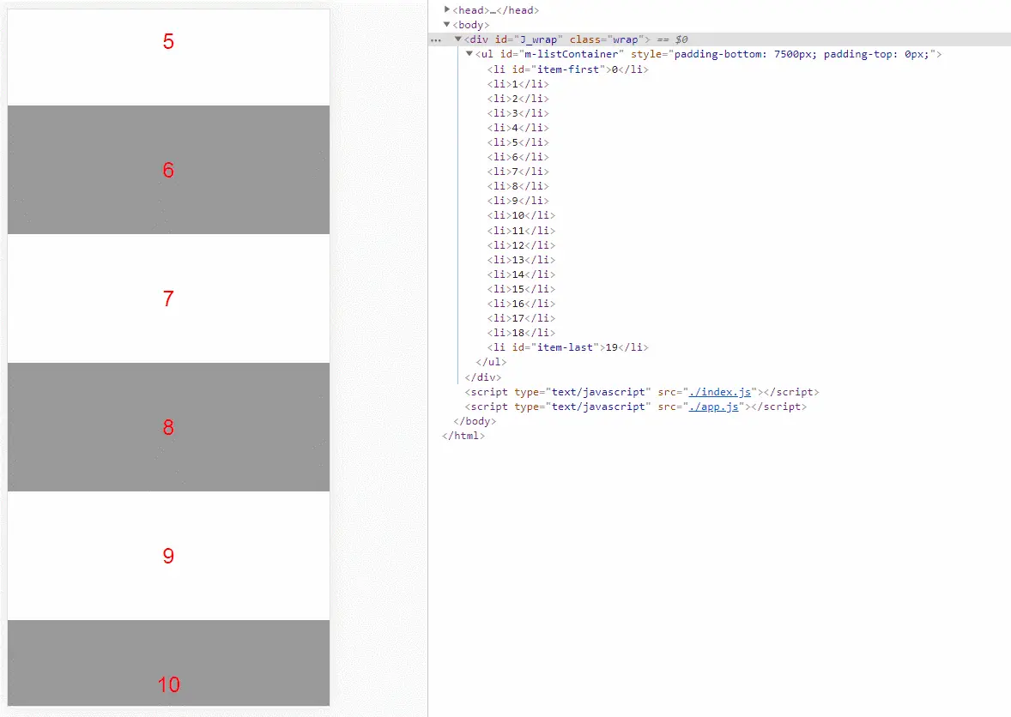This screenshot has height=717, width=1011.
Task: Open the ./index.js script link
Action: tap(719, 392)
